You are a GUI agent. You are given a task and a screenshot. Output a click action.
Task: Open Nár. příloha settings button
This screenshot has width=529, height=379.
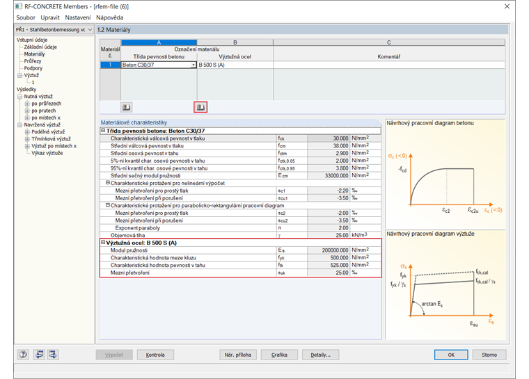pyautogui.click(x=238, y=355)
